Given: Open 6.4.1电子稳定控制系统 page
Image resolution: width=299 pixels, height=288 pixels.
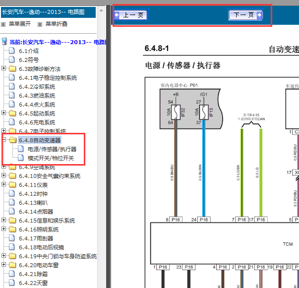Looking at the screenshot, I should pyautogui.click(x=48, y=78).
